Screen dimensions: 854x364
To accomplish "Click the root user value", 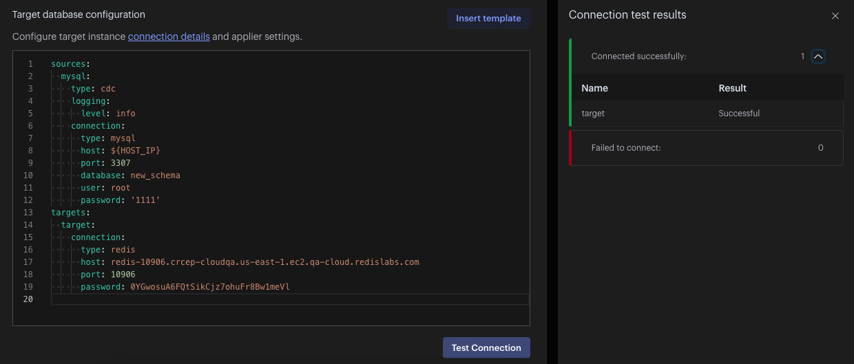I will coord(121,188).
